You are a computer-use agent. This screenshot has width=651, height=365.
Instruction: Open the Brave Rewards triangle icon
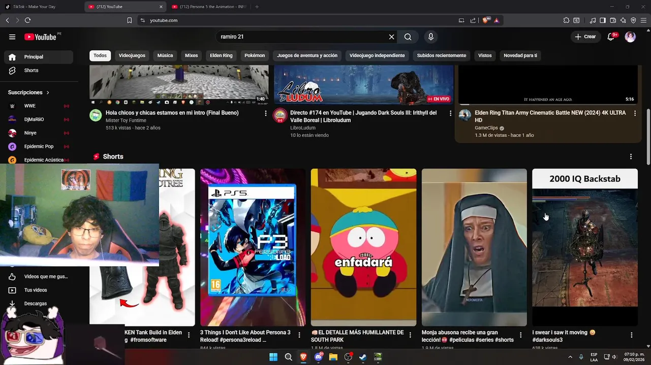pos(496,20)
